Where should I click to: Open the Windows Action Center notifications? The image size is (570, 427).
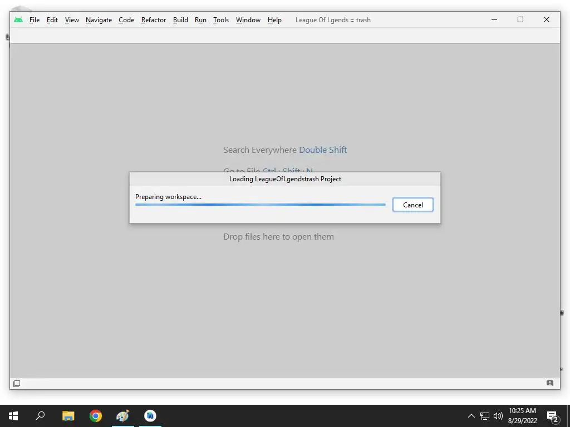tap(552, 416)
